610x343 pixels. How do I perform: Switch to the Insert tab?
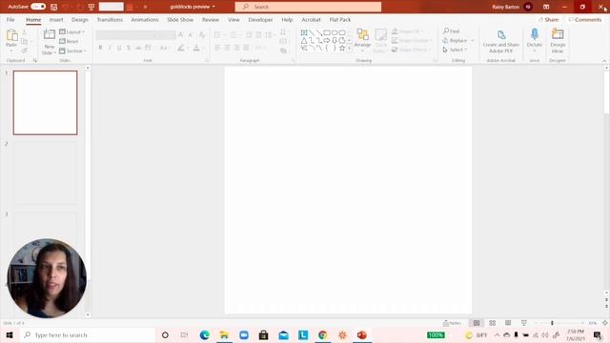click(56, 19)
